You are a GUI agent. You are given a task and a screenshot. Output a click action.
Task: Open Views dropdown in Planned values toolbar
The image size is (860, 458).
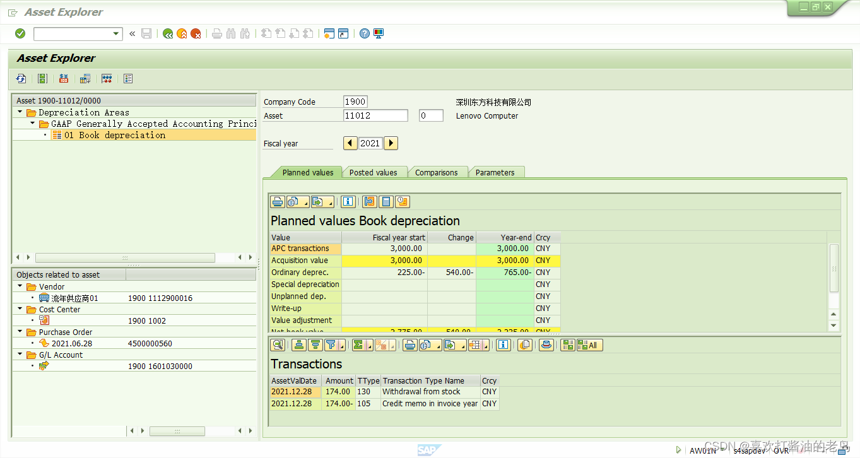298,202
